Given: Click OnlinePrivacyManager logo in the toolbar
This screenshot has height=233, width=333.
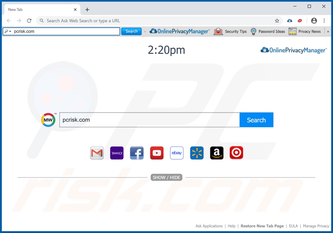Looking at the screenshot, I should coord(180,32).
